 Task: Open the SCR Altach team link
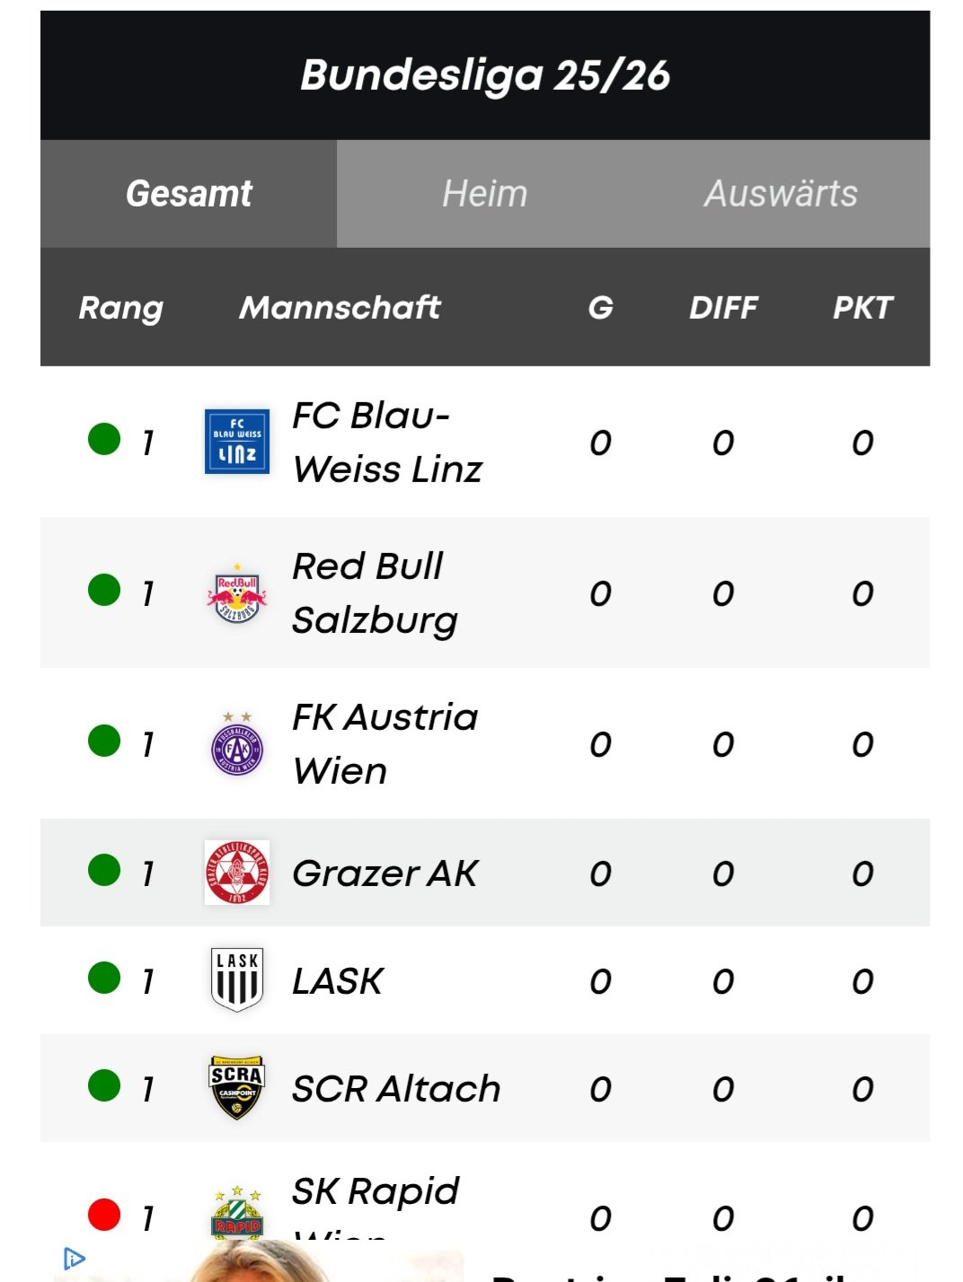tap(396, 1089)
